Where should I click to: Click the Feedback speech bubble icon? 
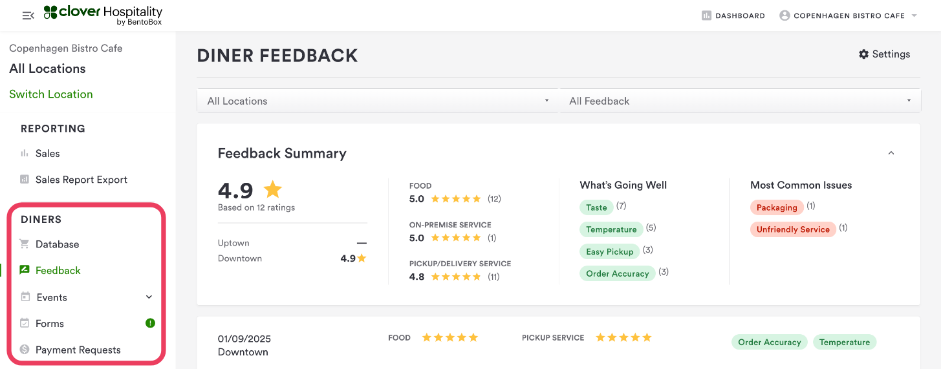[x=25, y=270]
